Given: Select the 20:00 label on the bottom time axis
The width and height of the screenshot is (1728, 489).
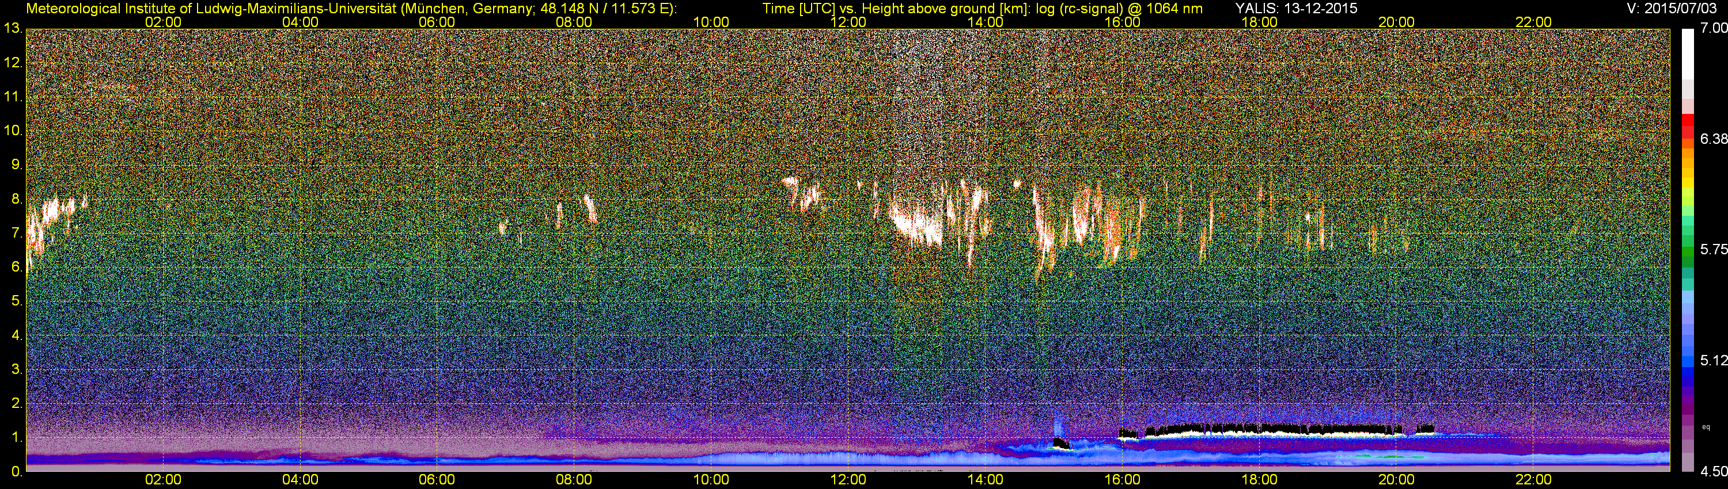Looking at the screenshot, I should click(1396, 480).
